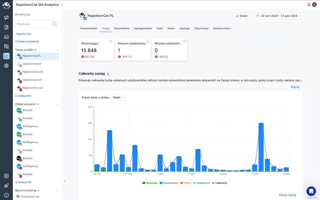The height and width of the screenshot is (200, 320).
Task: Switch to Wyświetlenia tab
Action: (x=122, y=28)
